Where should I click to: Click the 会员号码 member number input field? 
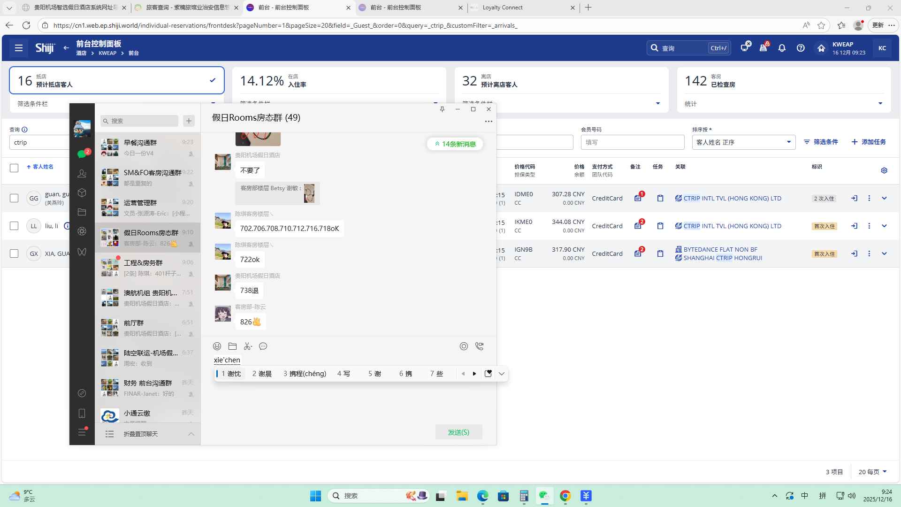[632, 142]
